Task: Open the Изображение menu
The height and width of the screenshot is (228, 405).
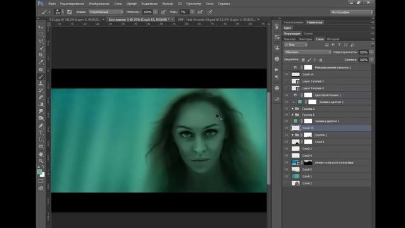Action: click(x=99, y=4)
